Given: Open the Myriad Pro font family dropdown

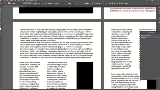Looking at the screenshot, I should click(66, 3).
